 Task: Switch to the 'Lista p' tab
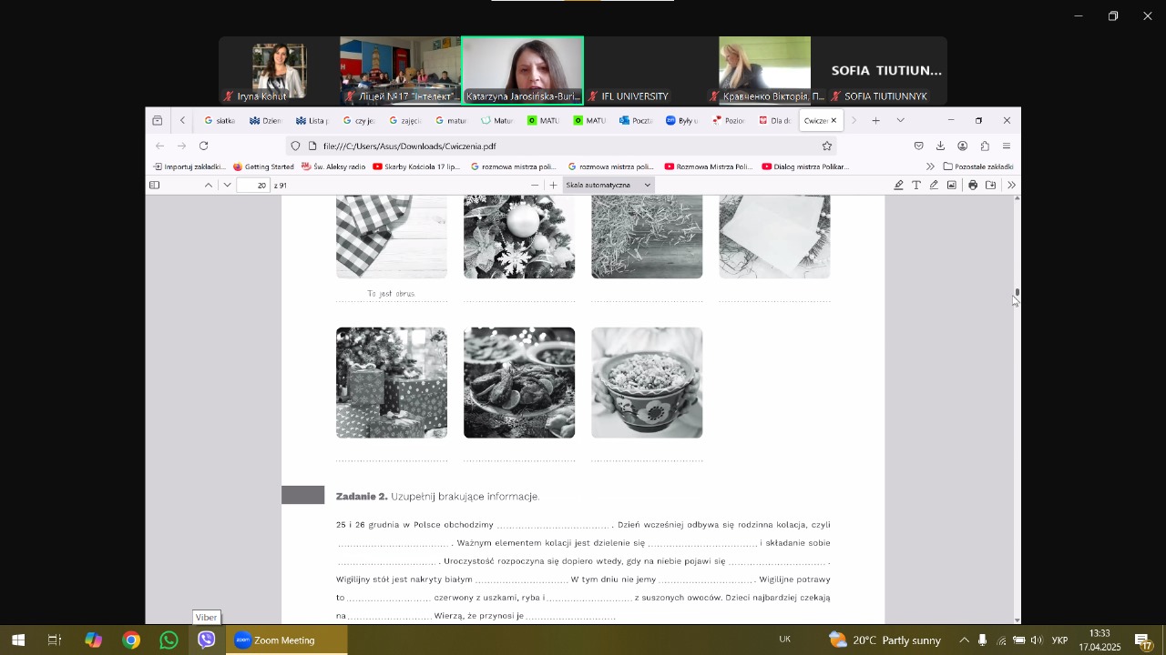312,120
